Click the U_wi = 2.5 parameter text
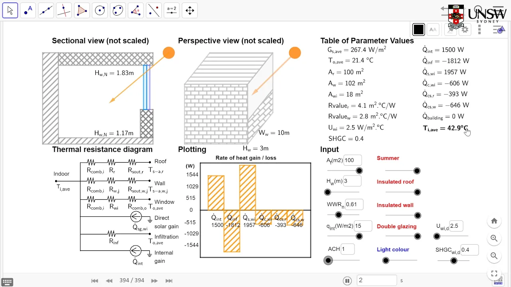Screen dimensions: 511x287 (356, 128)
